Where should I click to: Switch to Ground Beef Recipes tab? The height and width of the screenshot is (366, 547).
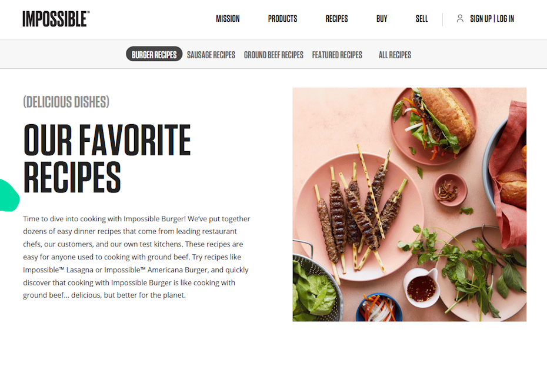tap(273, 55)
